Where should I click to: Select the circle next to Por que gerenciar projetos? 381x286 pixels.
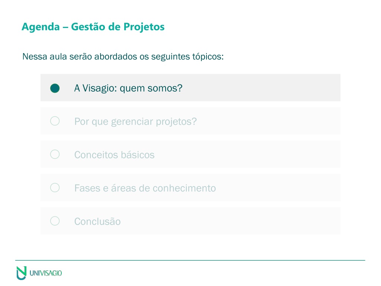[55, 121]
